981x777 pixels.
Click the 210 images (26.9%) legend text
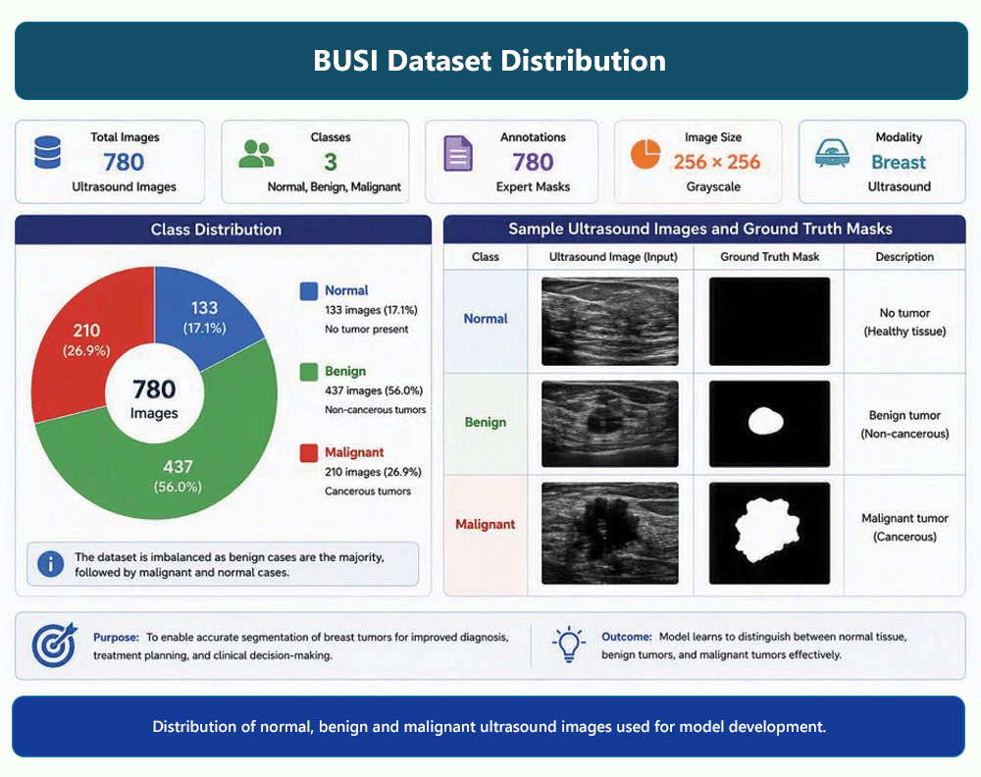tap(373, 472)
